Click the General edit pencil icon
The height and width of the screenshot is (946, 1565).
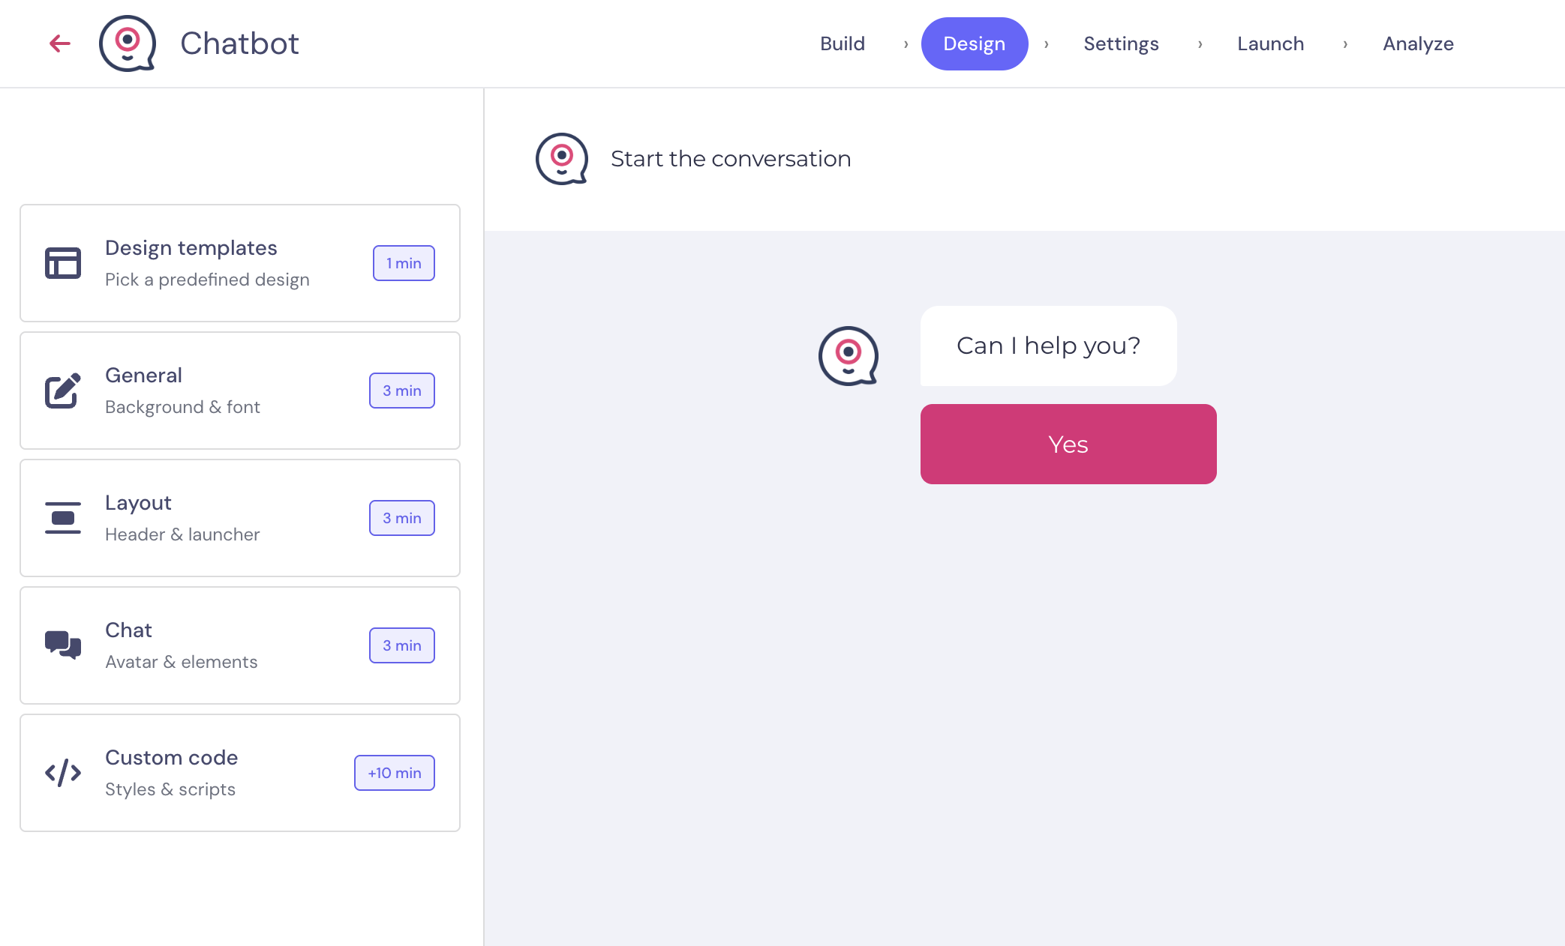tap(63, 391)
